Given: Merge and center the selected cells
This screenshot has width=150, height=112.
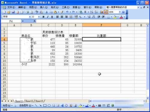Looking at the screenshot, I should pyautogui.click(x=70, y=17).
